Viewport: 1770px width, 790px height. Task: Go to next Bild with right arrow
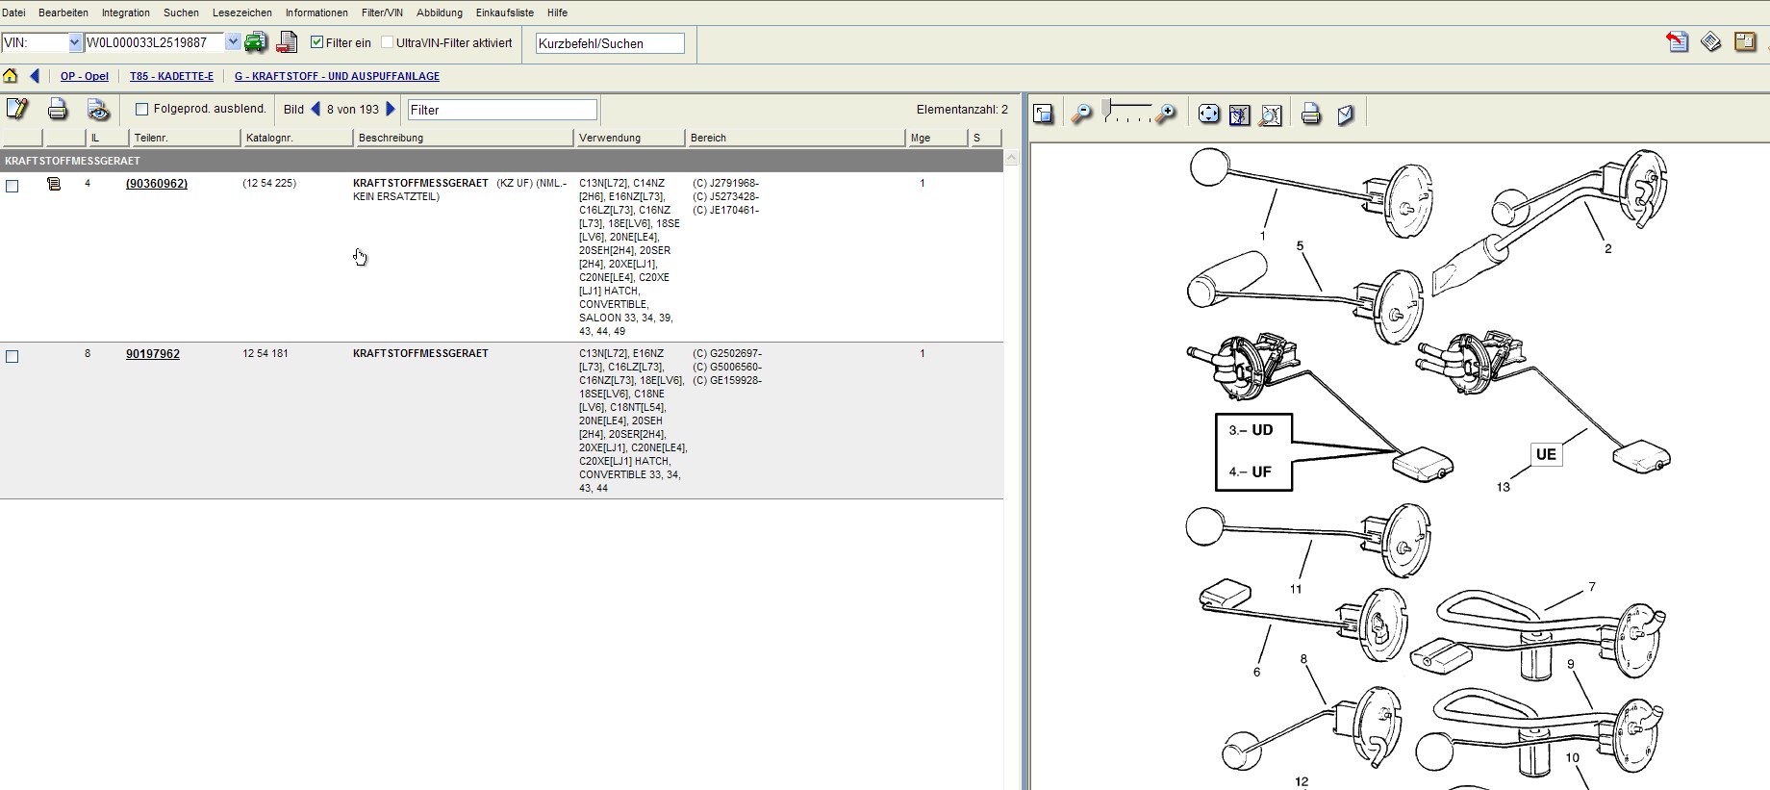tap(391, 110)
